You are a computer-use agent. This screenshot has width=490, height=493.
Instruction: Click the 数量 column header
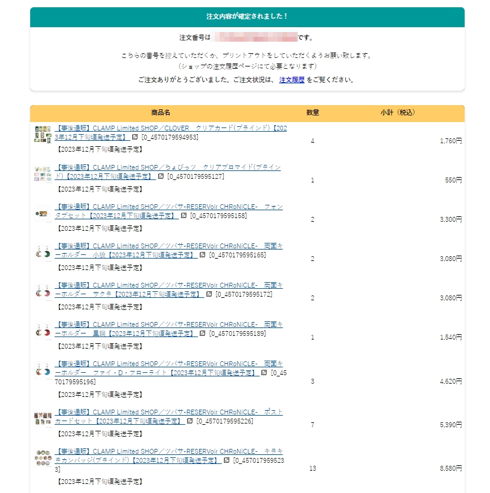click(313, 112)
